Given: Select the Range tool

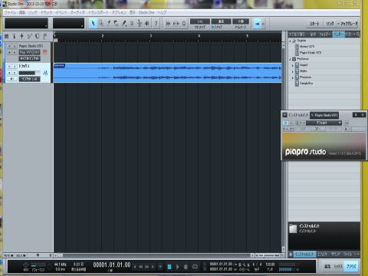Looking at the screenshot, I should pyautogui.click(x=101, y=23).
